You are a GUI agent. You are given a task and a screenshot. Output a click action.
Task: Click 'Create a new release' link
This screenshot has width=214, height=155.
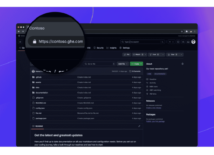pyautogui.click(x=154, y=108)
